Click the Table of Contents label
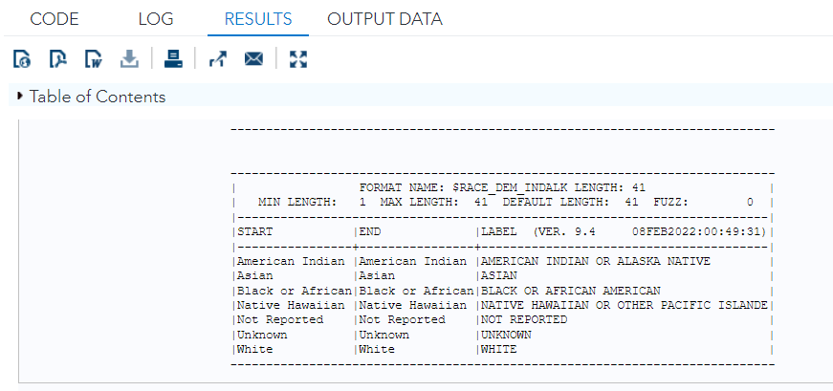The image size is (833, 391). 98,97
